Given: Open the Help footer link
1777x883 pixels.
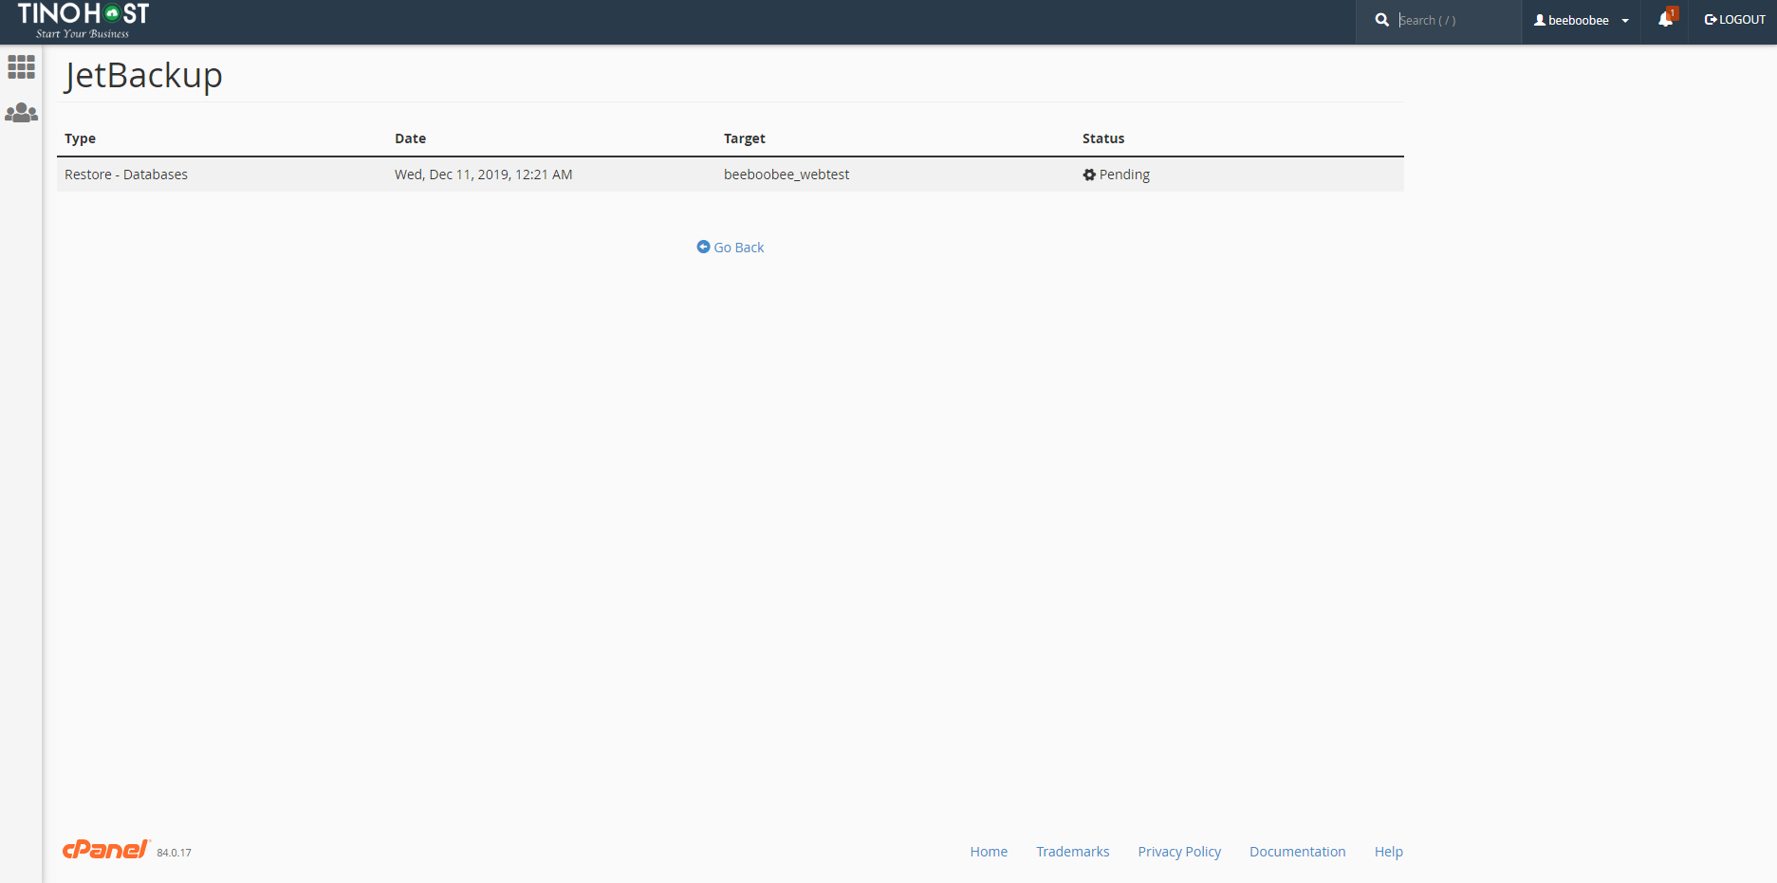Looking at the screenshot, I should [x=1388, y=852].
